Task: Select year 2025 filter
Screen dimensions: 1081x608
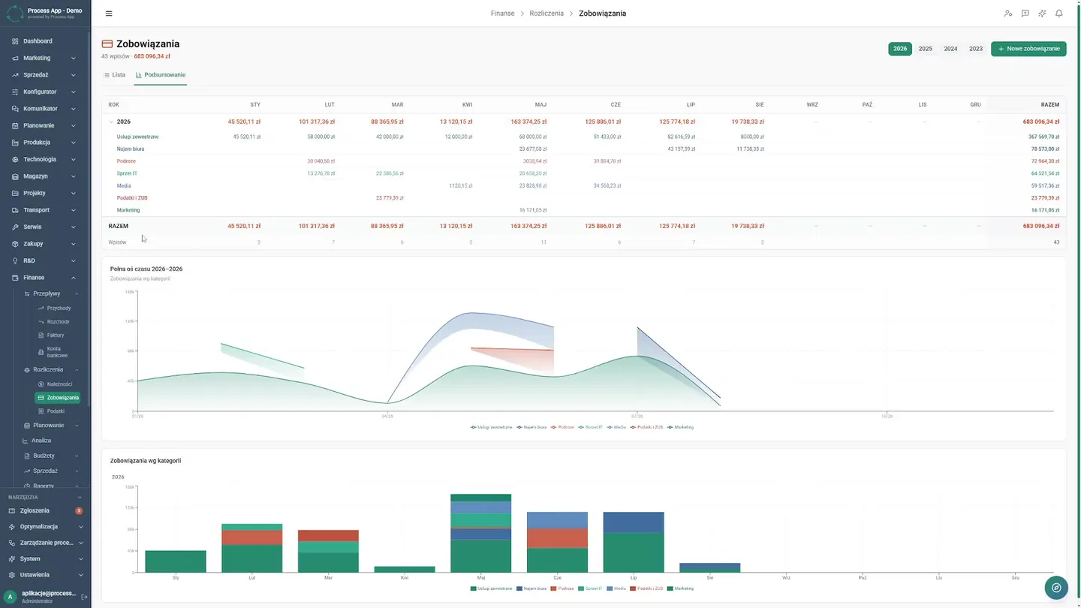Action: click(x=926, y=49)
